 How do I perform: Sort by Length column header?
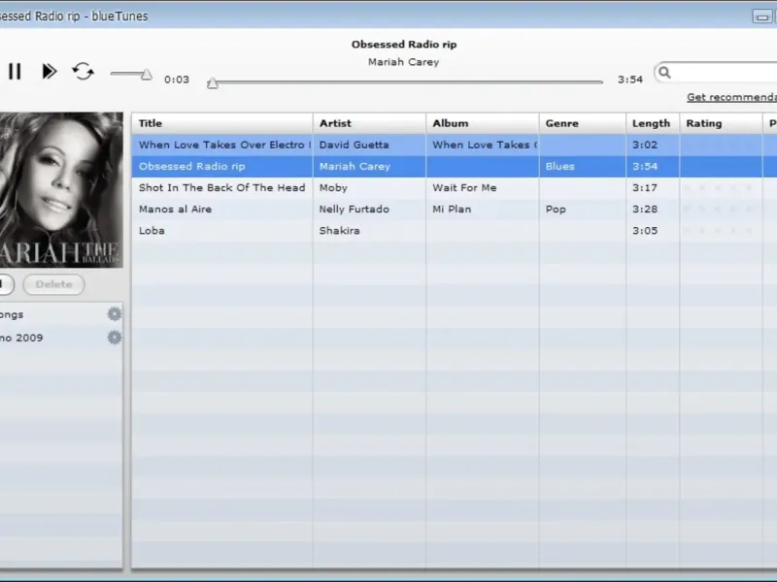[x=653, y=123]
